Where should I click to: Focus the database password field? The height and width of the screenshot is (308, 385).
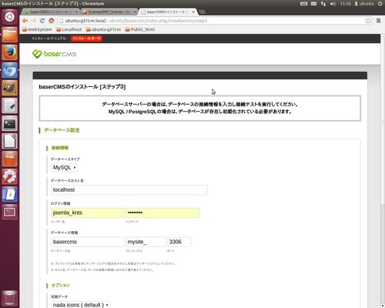162,213
